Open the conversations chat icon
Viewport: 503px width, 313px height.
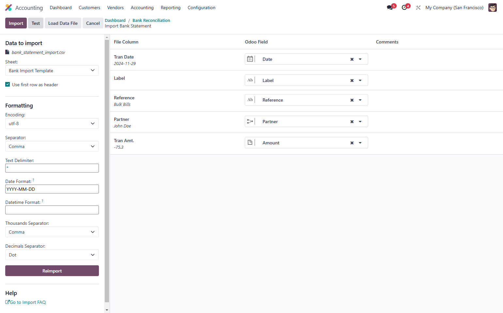(390, 8)
